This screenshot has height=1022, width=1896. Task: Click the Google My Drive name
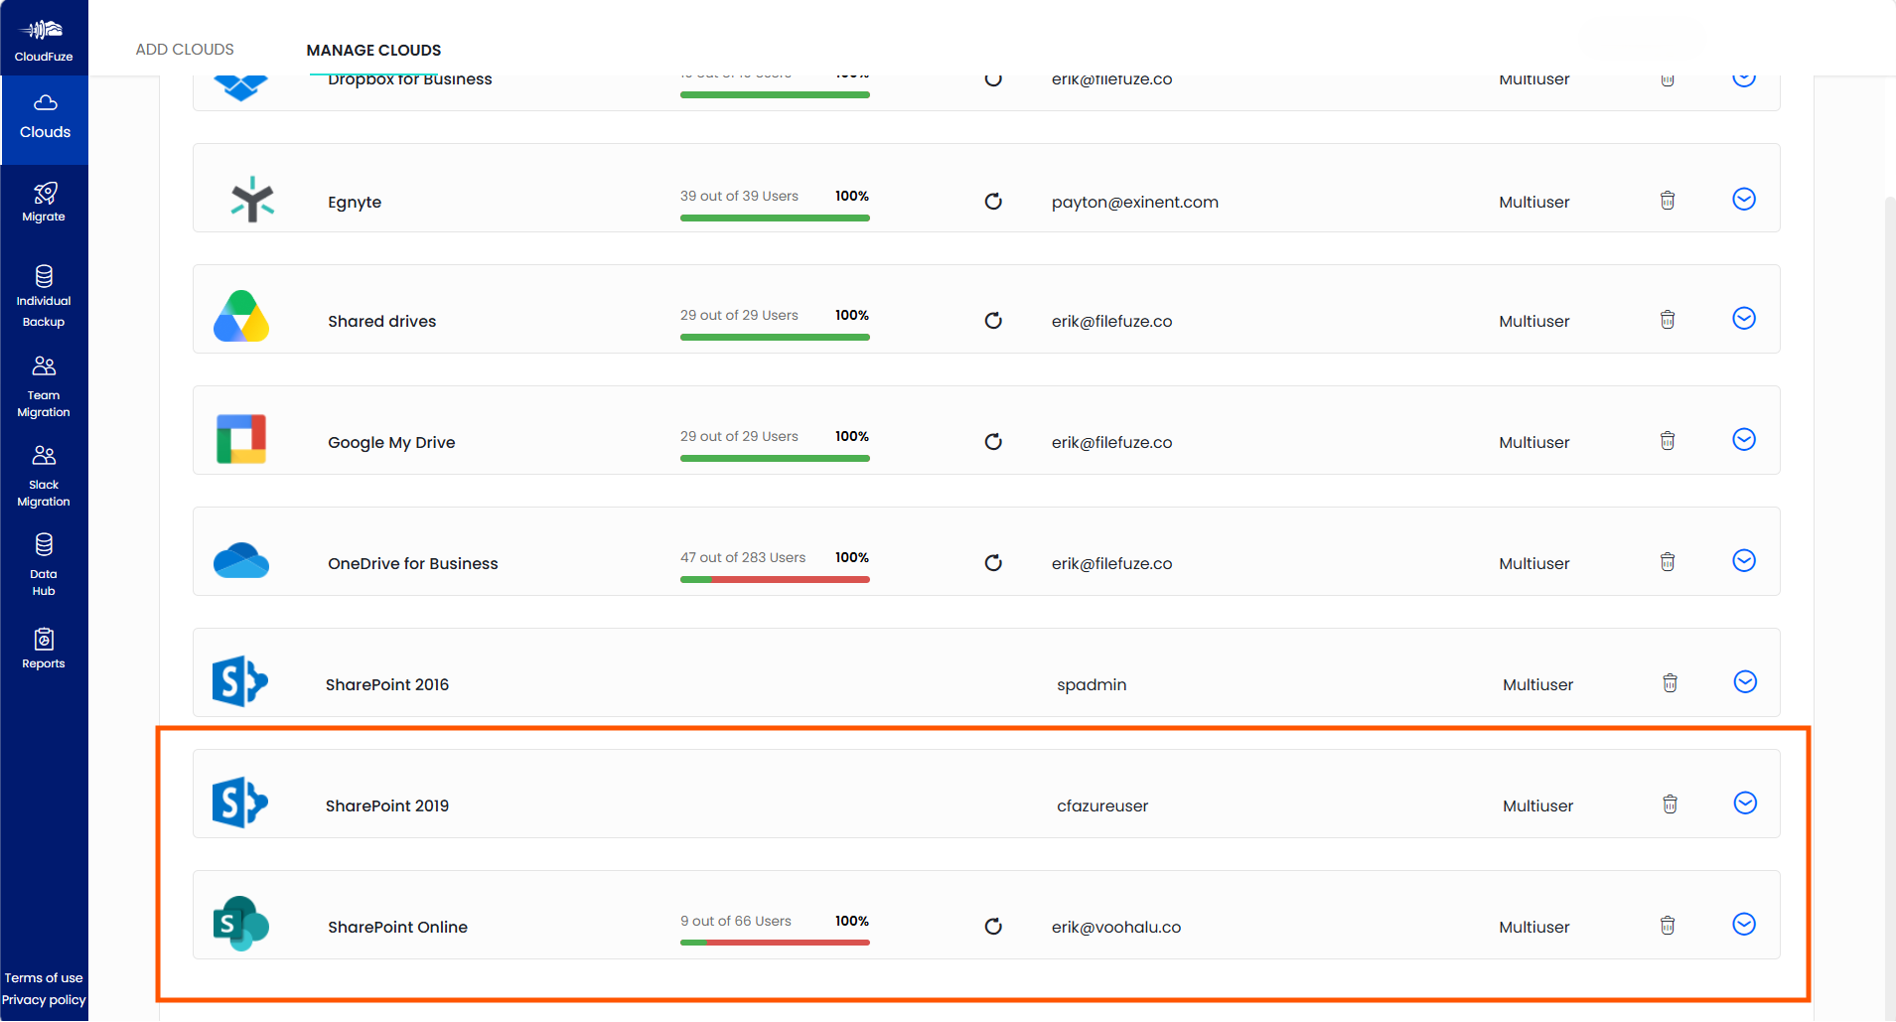pos(391,443)
